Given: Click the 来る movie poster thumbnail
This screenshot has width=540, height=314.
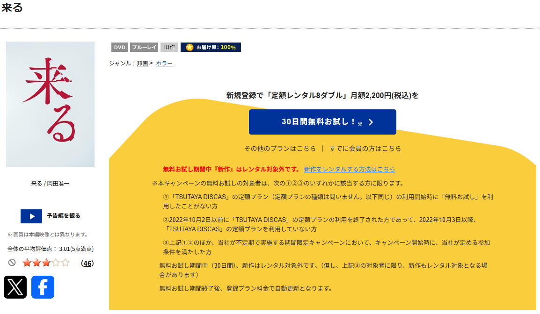Looking at the screenshot, I should click(50, 105).
